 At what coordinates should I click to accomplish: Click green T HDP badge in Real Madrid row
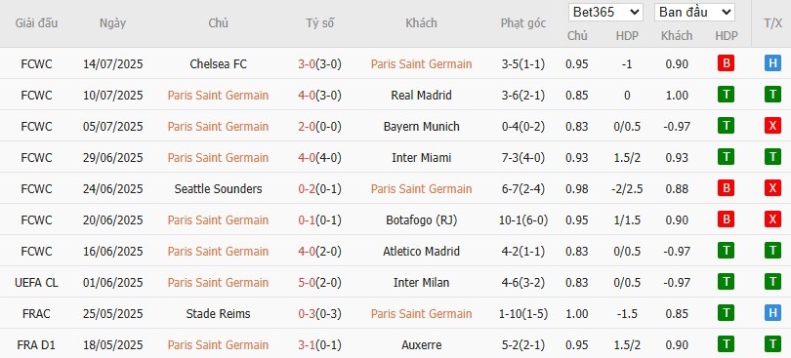tap(726, 95)
